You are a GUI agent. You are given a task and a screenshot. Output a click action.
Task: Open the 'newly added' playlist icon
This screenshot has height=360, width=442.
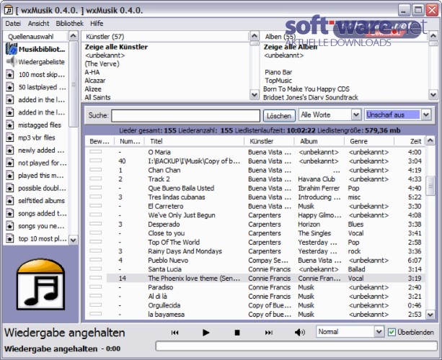10,150
